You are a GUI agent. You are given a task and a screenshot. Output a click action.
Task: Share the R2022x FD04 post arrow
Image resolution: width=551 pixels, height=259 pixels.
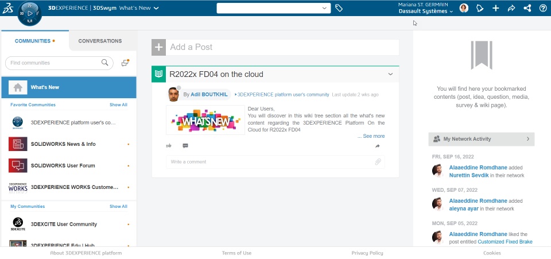click(x=378, y=146)
